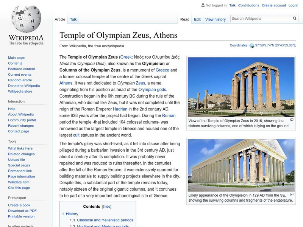
Task: Follow the Greece link in the article
Action: coord(162,70)
